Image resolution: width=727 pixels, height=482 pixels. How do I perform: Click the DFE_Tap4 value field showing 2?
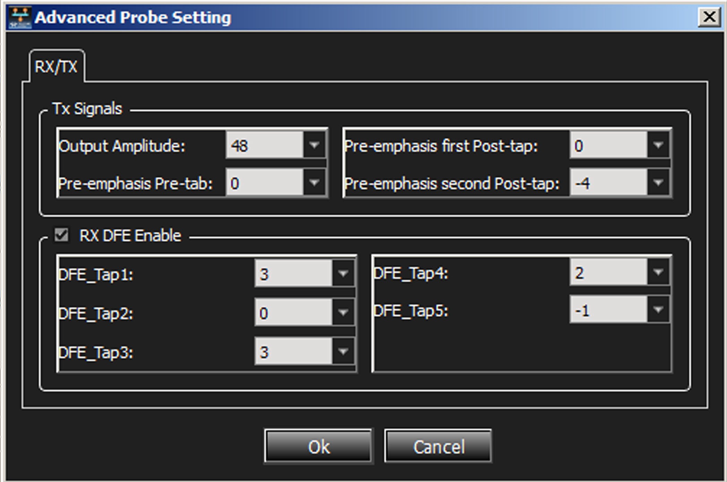point(609,272)
